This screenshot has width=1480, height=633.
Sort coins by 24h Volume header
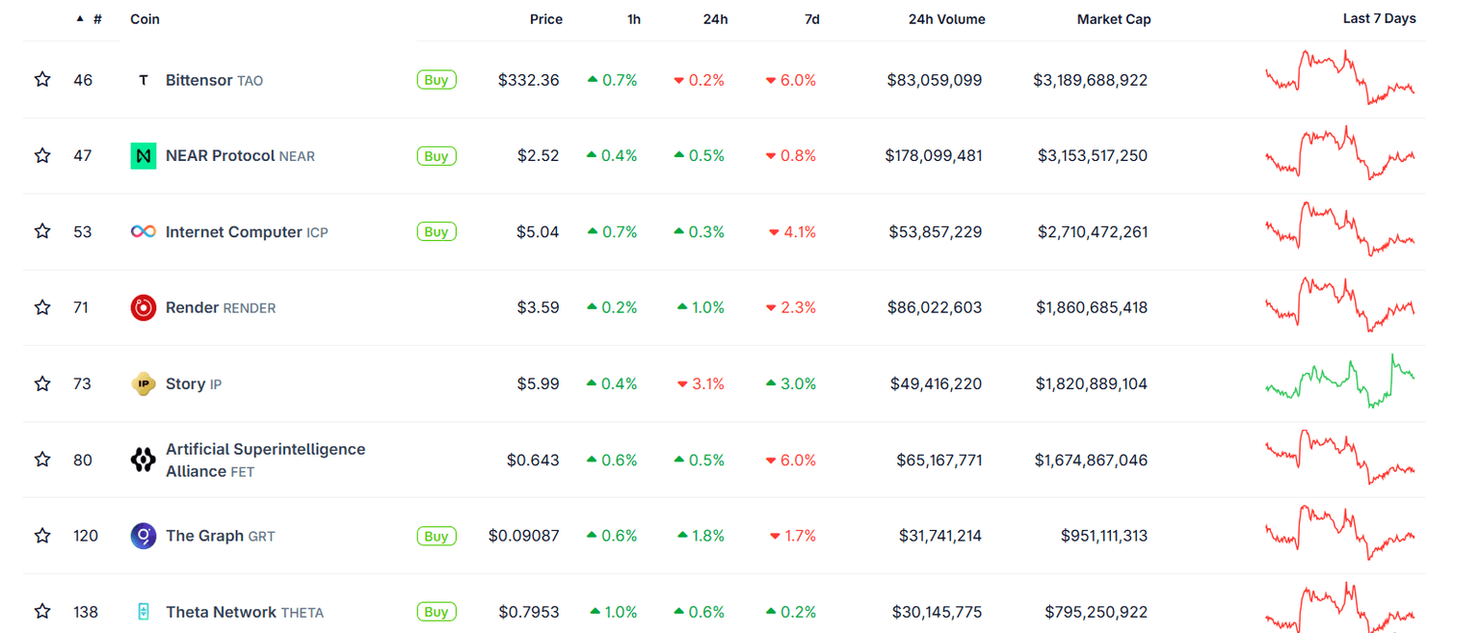point(946,19)
